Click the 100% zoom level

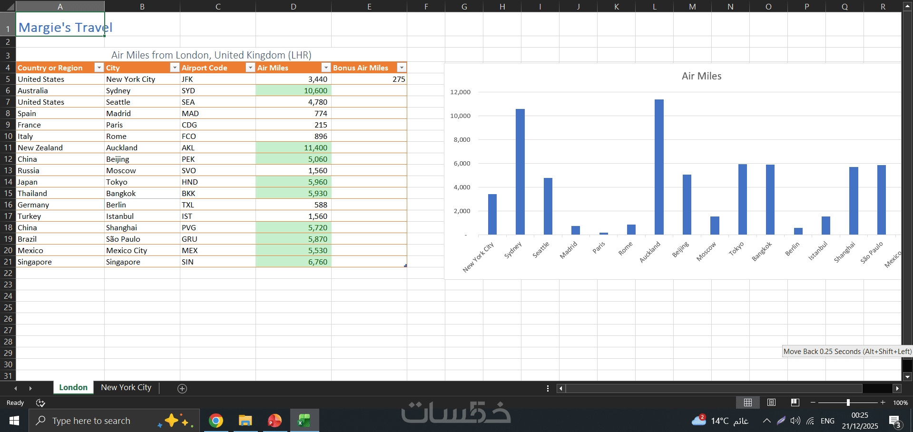pos(900,403)
